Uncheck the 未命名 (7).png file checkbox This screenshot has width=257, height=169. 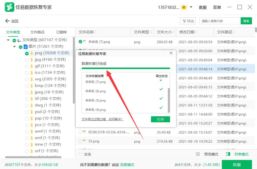coord(80,42)
